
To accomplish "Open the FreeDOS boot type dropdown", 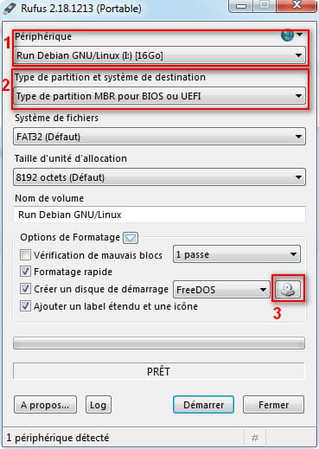I will [x=221, y=289].
